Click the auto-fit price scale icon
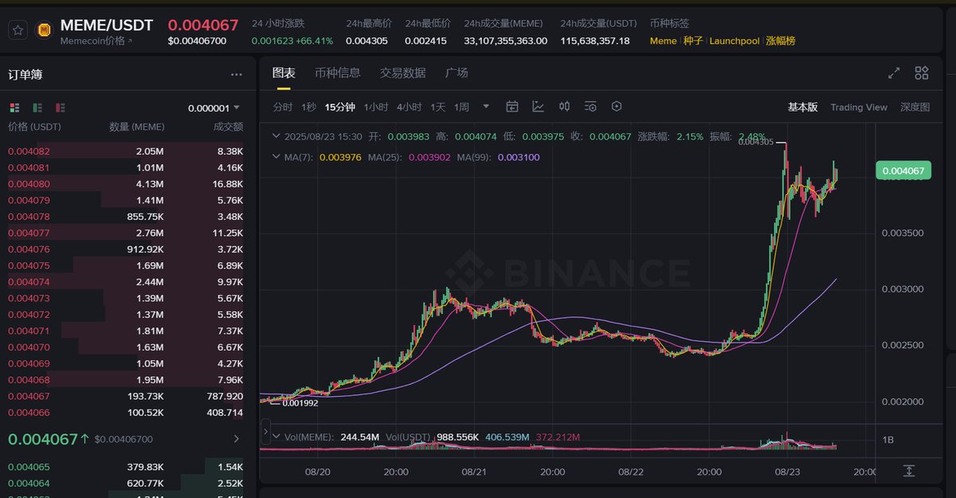Viewport: 956px width, 498px height. pyautogui.click(x=909, y=471)
